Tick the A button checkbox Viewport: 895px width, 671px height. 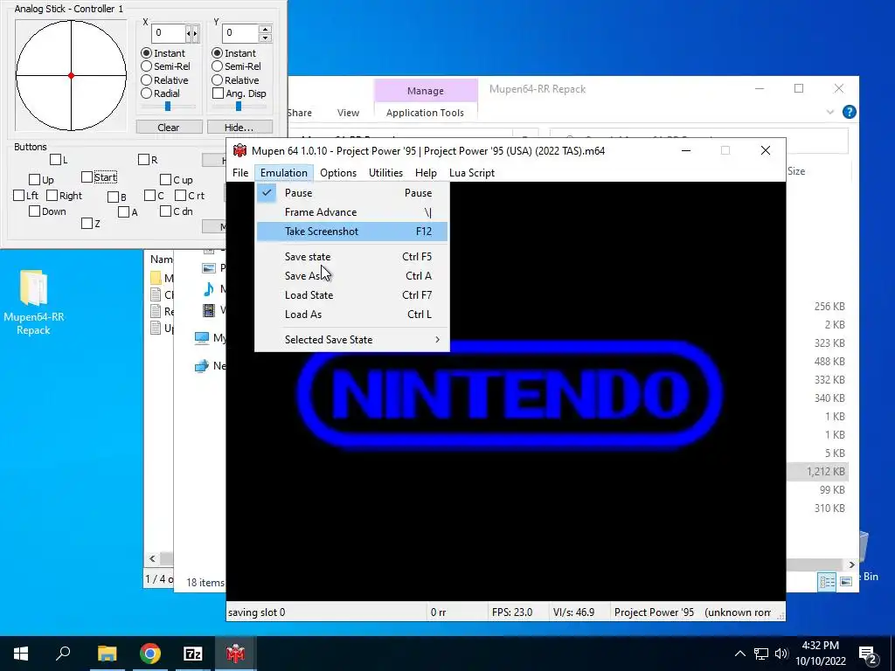point(124,211)
